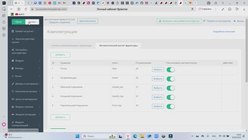Viewport: 248px width, 140px height.
Task: Click Выбрать in Параллельный подъемник row
Action: pos(158,106)
